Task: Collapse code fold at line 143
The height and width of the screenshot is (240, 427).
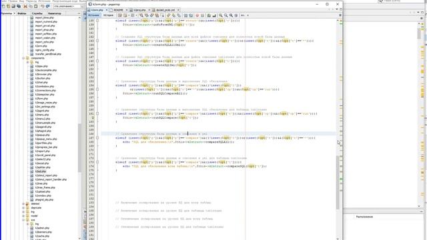Action: pos(97,41)
